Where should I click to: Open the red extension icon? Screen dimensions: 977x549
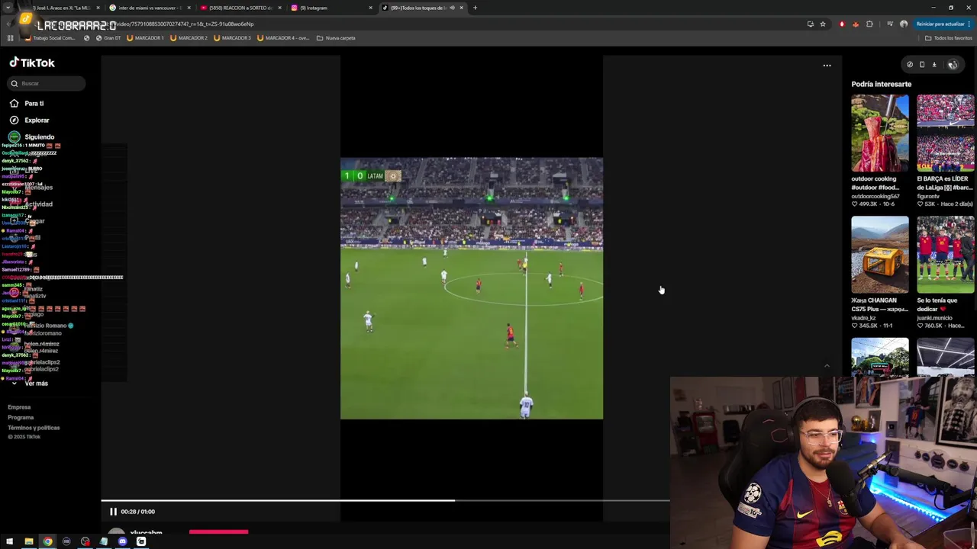click(842, 24)
